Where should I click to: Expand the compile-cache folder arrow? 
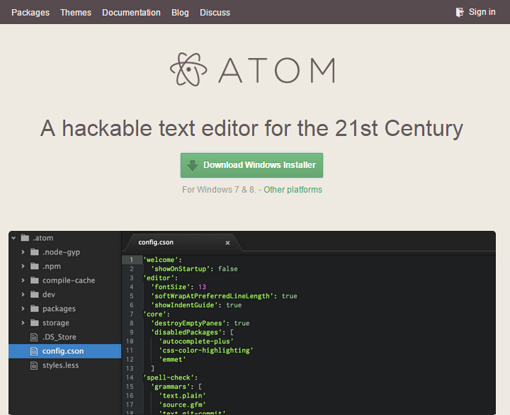(23, 280)
